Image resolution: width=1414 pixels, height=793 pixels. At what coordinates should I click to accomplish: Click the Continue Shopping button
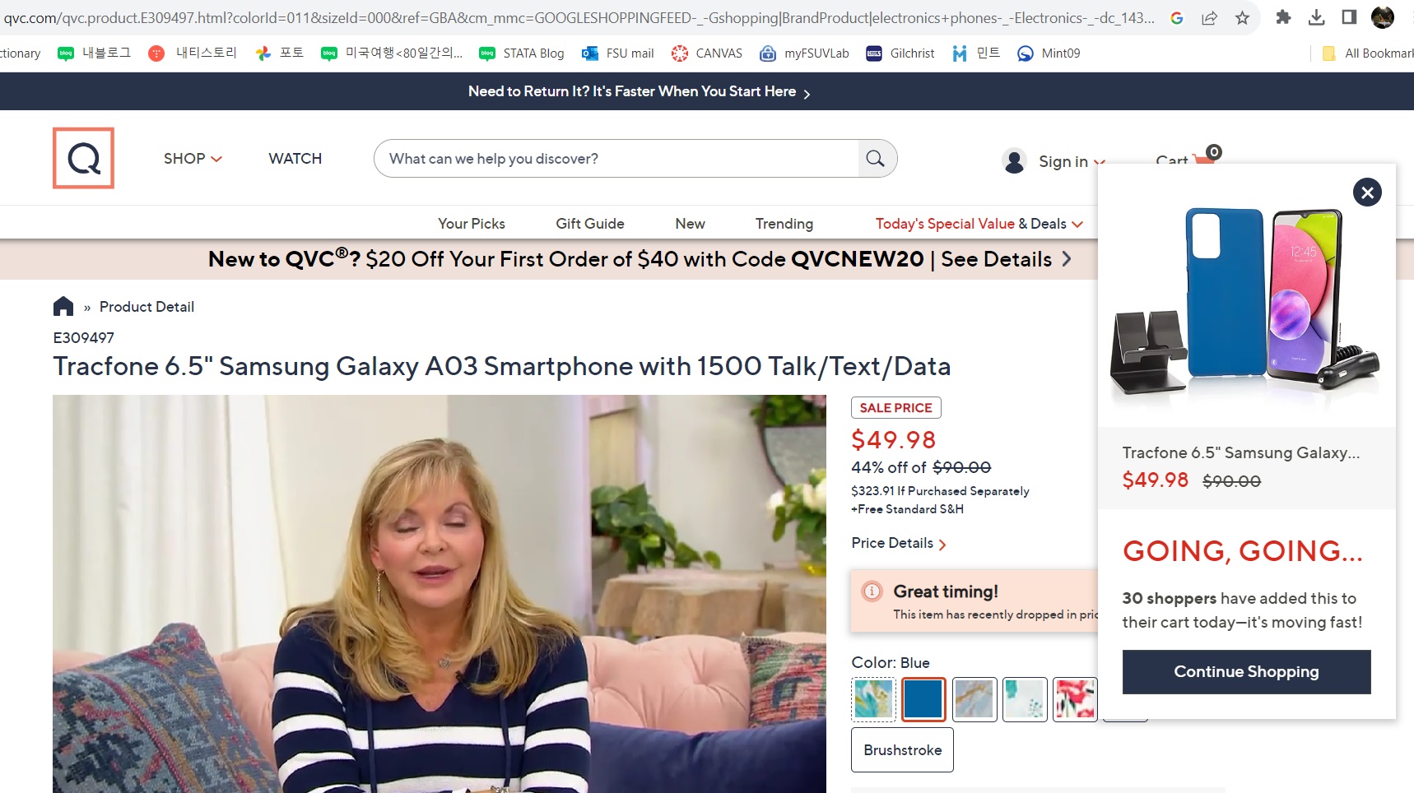coord(1246,671)
